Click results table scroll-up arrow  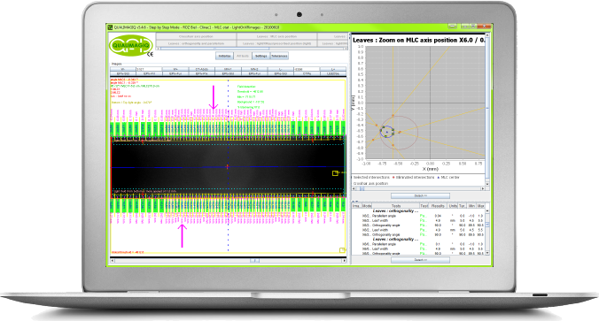coord(487,210)
